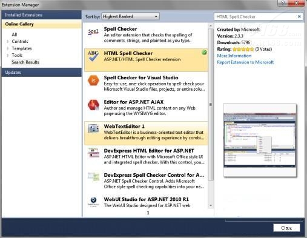This screenshot has width=307, height=238.
Task: Select HTML Spell Checker list entry title
Action: tap(128, 53)
